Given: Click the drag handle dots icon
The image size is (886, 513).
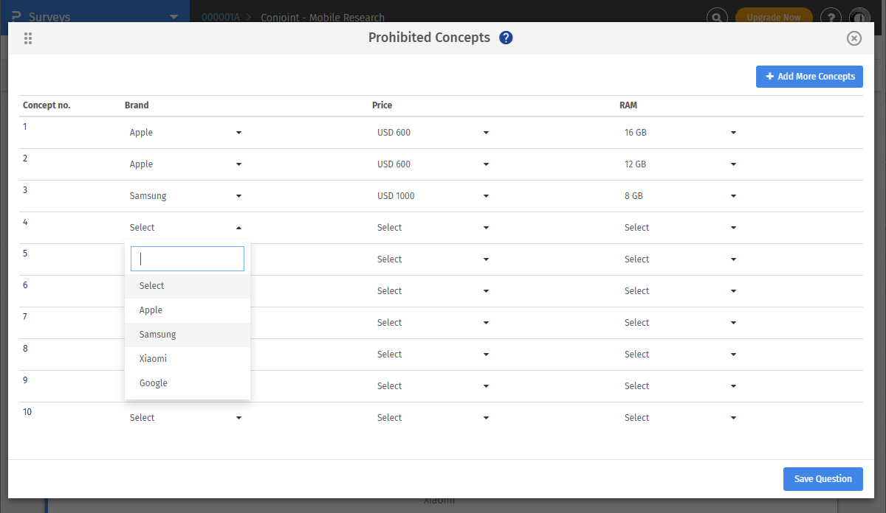Looking at the screenshot, I should (x=28, y=38).
